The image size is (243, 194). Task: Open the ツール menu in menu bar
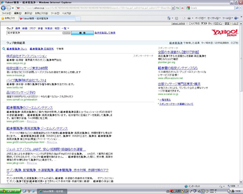click(55, 13)
